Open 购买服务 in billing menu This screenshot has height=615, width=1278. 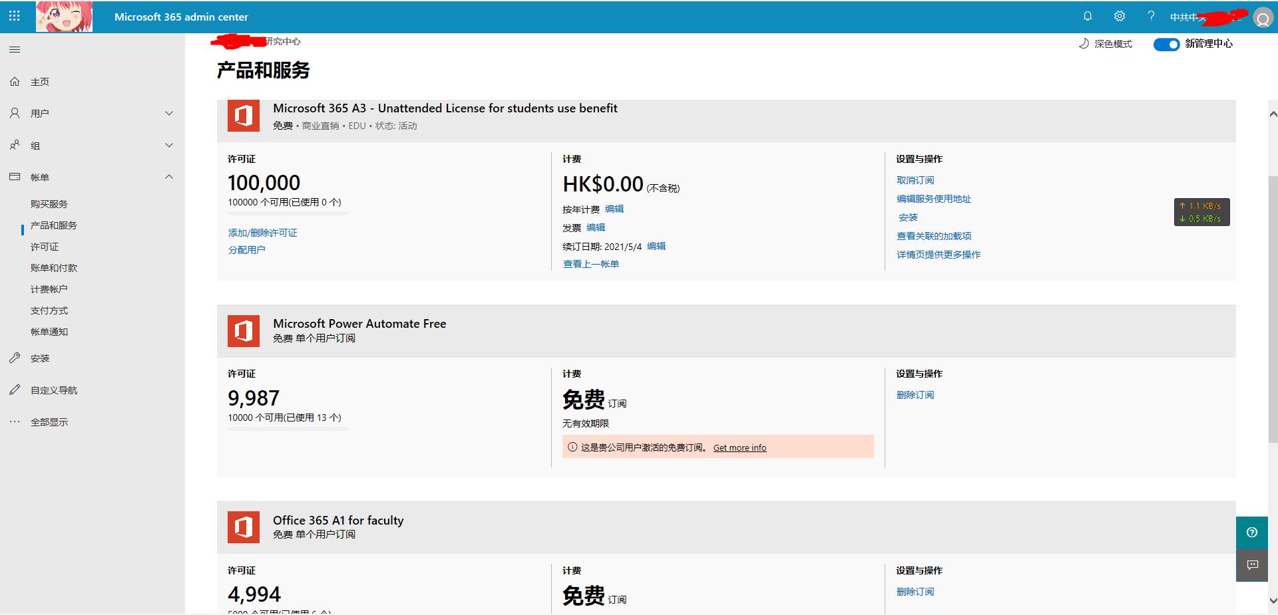coord(49,204)
